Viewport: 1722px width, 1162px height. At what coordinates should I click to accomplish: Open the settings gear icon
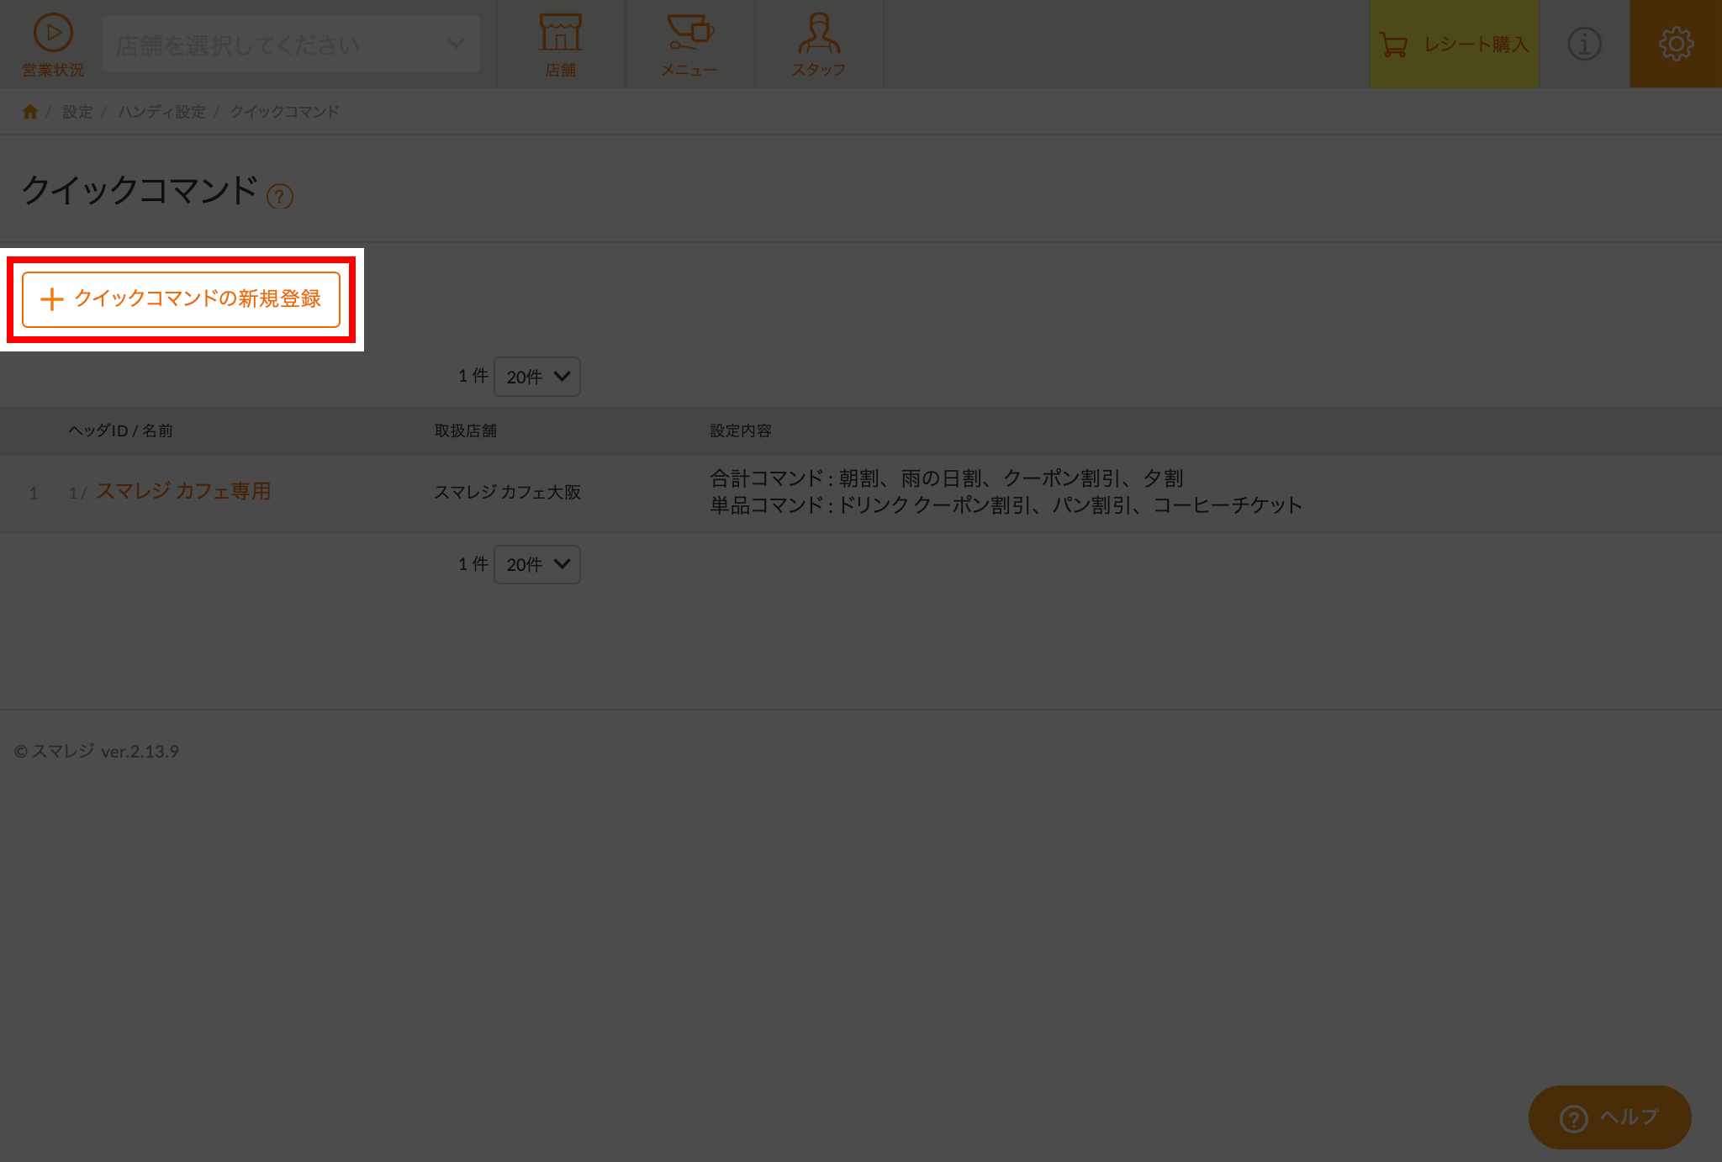coord(1676,44)
